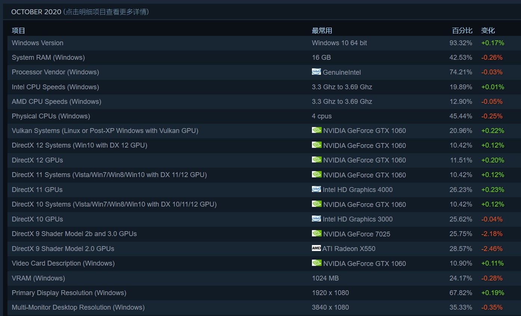Click the NVIDIA icon in DirectX 11 Systems row
This screenshot has height=316, width=521.
tap(316, 175)
